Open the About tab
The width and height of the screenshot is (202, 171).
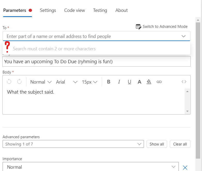click(122, 10)
